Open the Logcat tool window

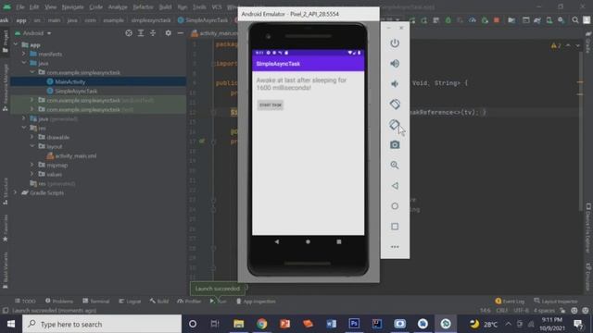pyautogui.click(x=130, y=301)
